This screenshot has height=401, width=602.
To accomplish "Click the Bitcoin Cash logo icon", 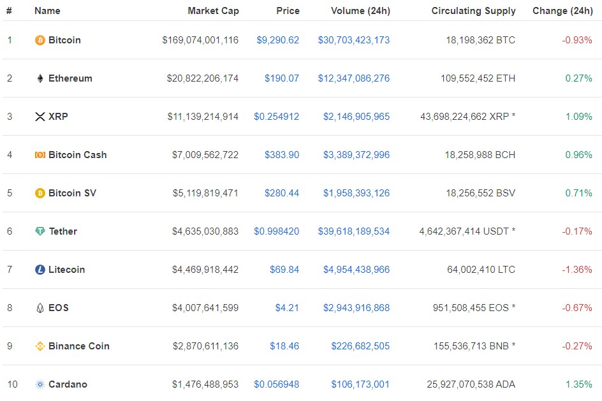I will point(40,155).
